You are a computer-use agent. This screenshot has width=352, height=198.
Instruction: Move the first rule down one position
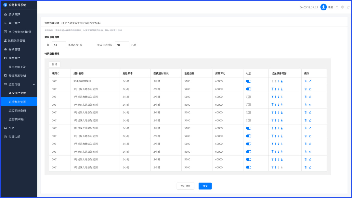click(x=279, y=81)
